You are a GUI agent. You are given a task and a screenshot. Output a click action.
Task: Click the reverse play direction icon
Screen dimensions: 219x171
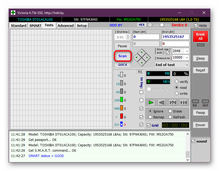point(161,102)
